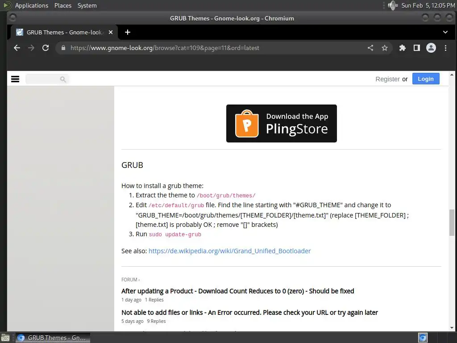This screenshot has height=343, width=457.
Task: Bookmark this page with the star
Action: pyautogui.click(x=385, y=48)
